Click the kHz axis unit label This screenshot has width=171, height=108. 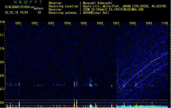tap(2, 22)
